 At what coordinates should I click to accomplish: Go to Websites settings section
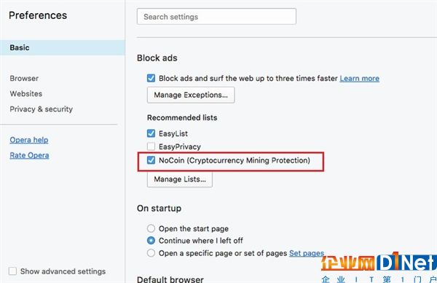coord(26,94)
